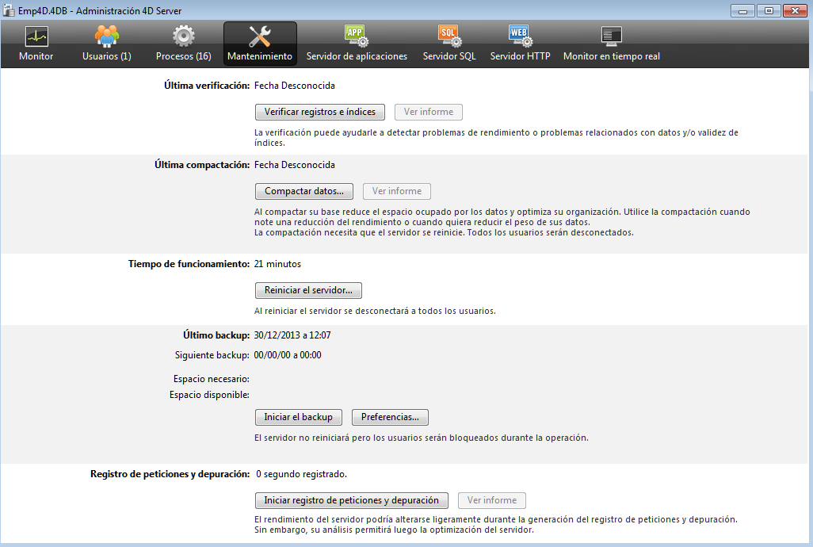Start backup with Iniciar el backup

point(298,417)
